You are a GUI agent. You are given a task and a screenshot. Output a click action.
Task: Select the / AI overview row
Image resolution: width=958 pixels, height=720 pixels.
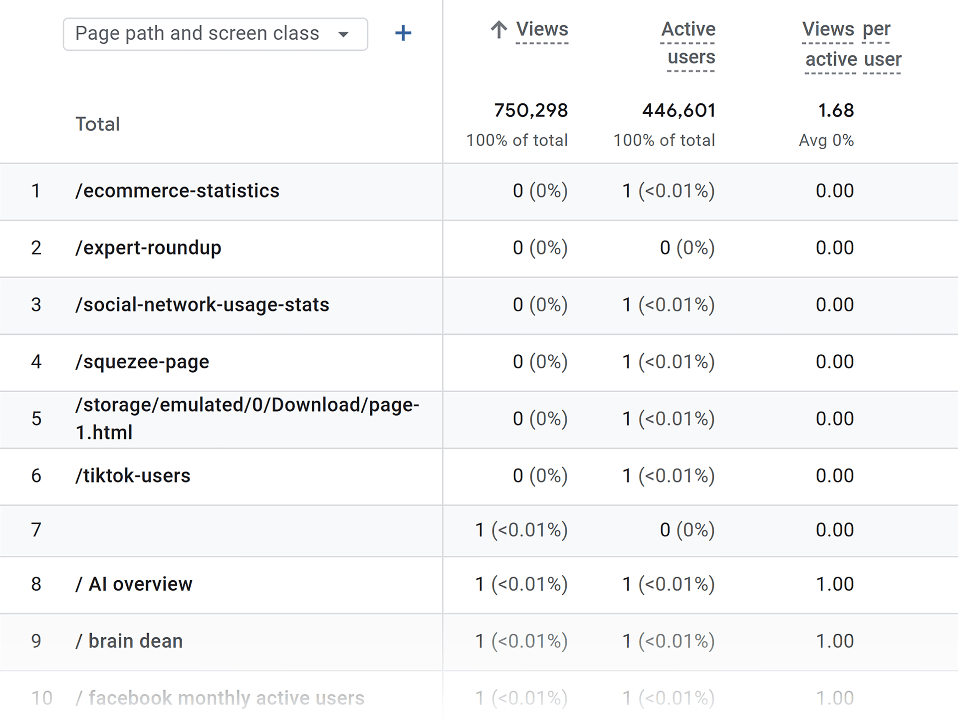134,584
